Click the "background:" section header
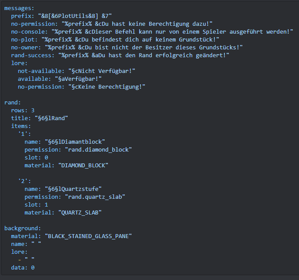The width and height of the screenshot is (299, 280). 23,228
